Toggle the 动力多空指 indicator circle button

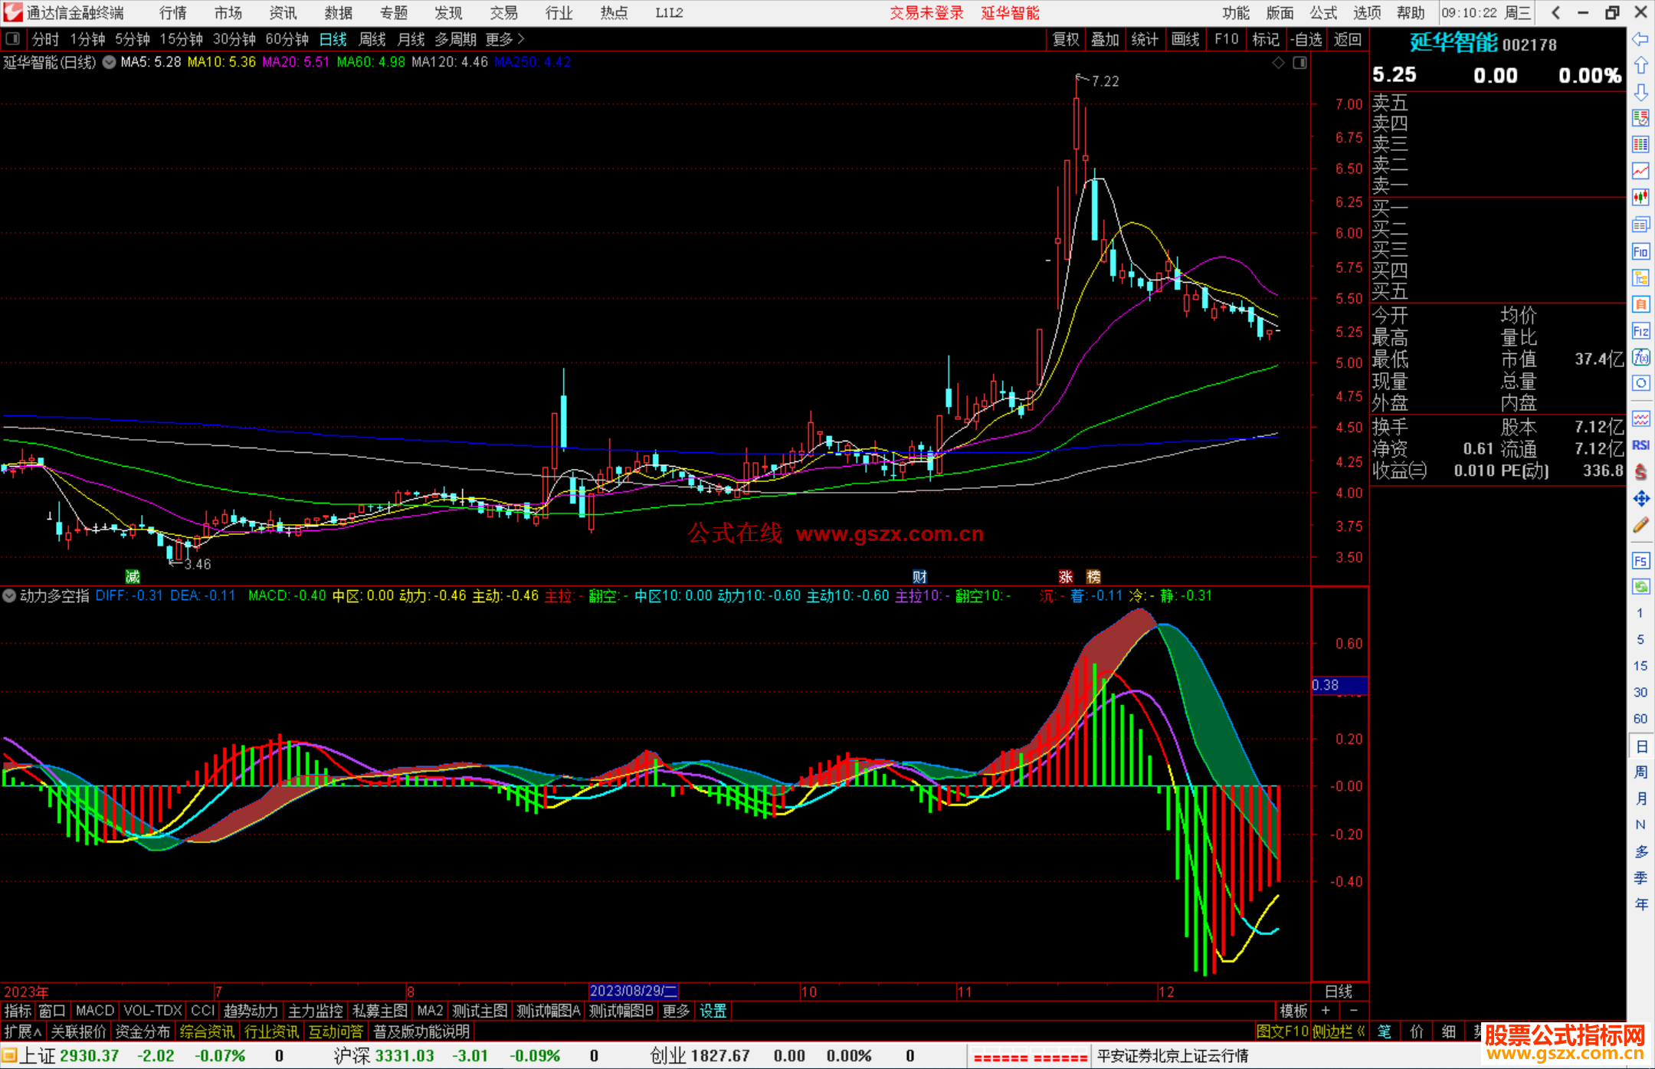(x=9, y=595)
